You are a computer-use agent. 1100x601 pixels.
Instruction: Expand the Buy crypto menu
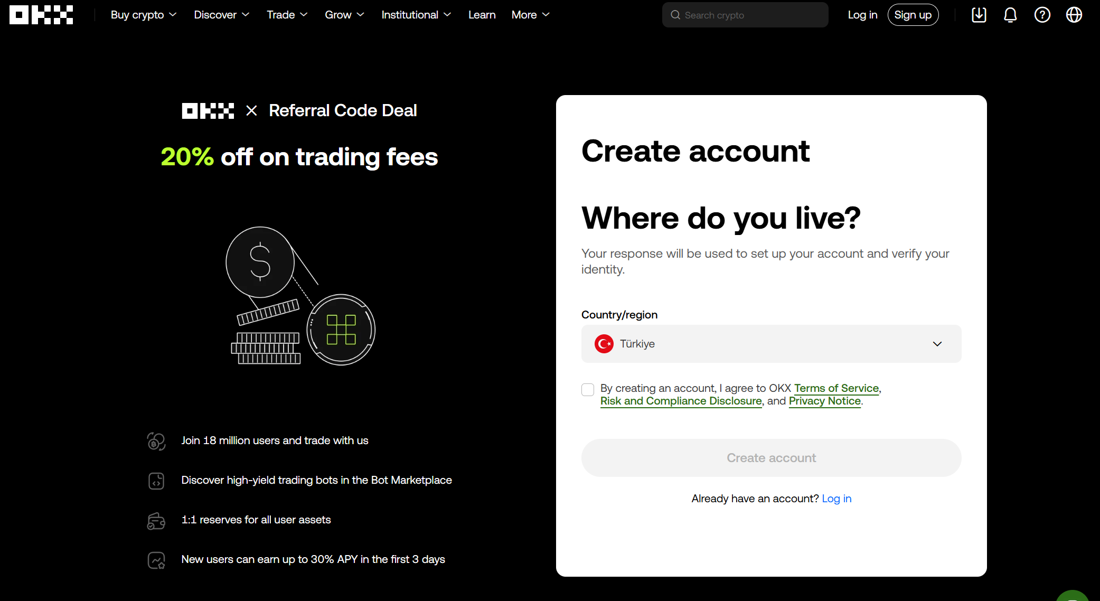click(144, 15)
